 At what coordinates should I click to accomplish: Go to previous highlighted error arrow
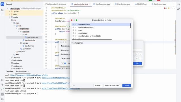pyautogui.click(x=172, y=8)
